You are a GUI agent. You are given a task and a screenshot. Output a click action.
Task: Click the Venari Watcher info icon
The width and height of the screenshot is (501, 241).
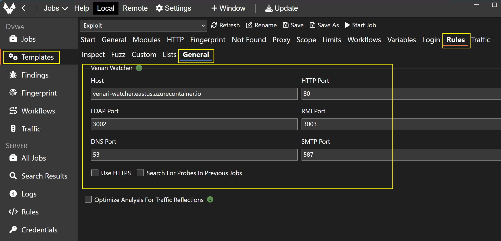pyautogui.click(x=139, y=68)
